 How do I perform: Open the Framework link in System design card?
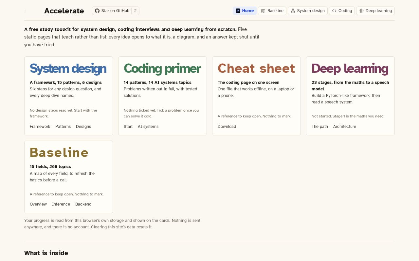click(x=40, y=127)
